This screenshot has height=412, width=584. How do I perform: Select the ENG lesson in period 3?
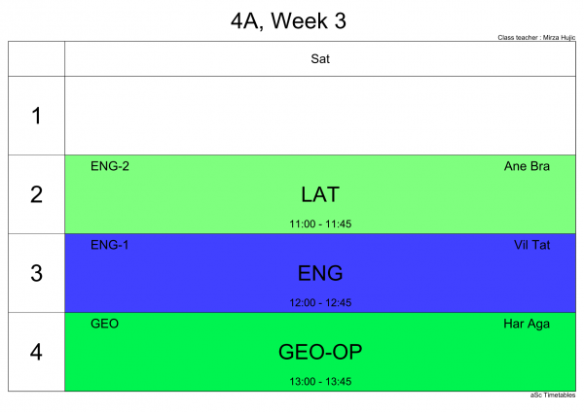(x=320, y=273)
